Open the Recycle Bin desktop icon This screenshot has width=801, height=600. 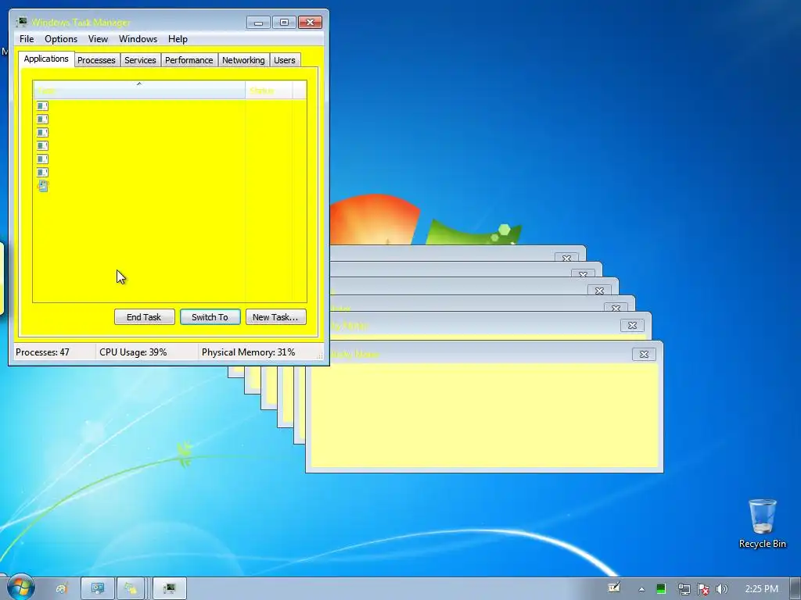(762, 523)
